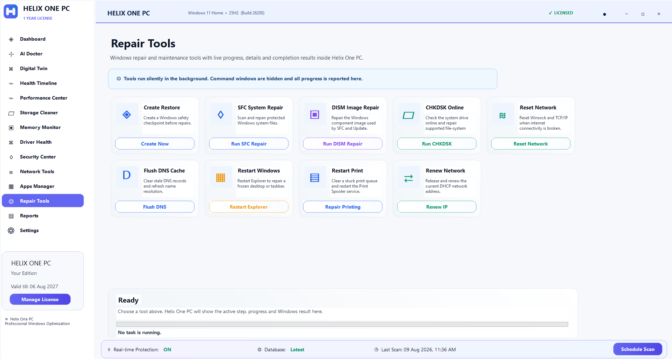This screenshot has height=359, width=672.
Task: Click the Settings gear icon
Action: coord(11,231)
